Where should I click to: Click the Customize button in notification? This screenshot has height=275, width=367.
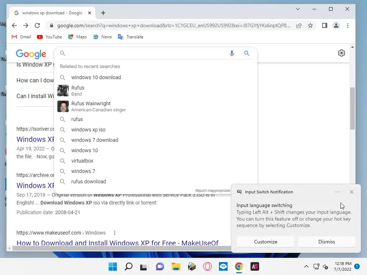click(266, 242)
